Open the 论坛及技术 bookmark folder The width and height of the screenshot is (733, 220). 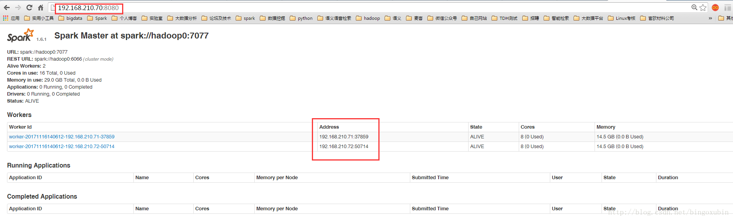(216, 18)
